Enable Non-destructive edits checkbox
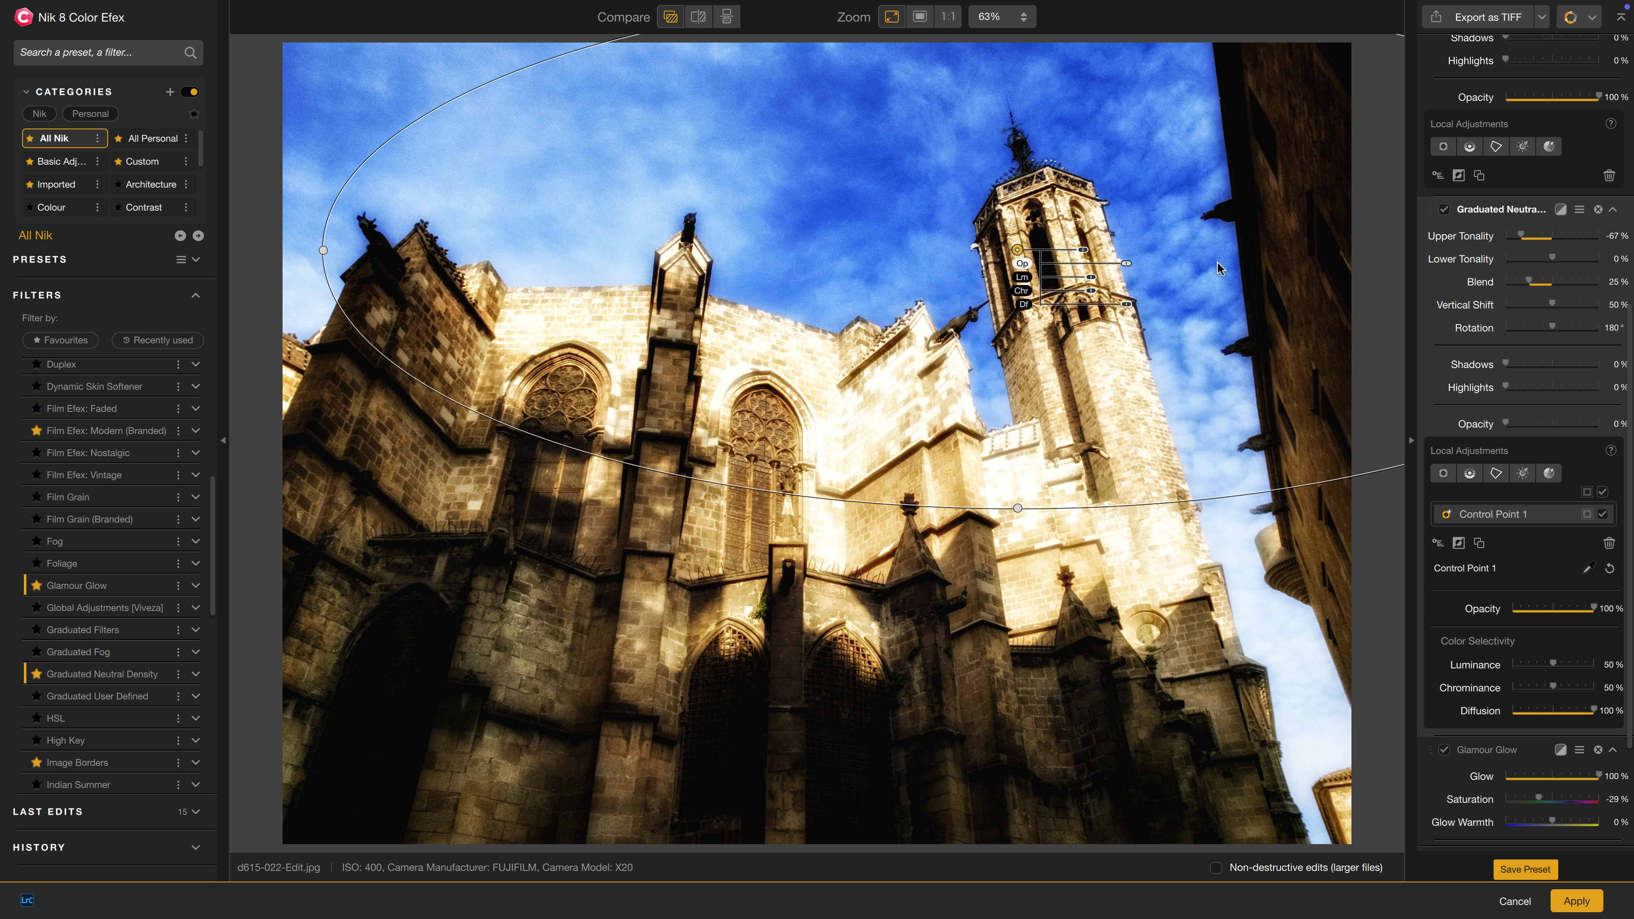The width and height of the screenshot is (1634, 919). [1215, 868]
